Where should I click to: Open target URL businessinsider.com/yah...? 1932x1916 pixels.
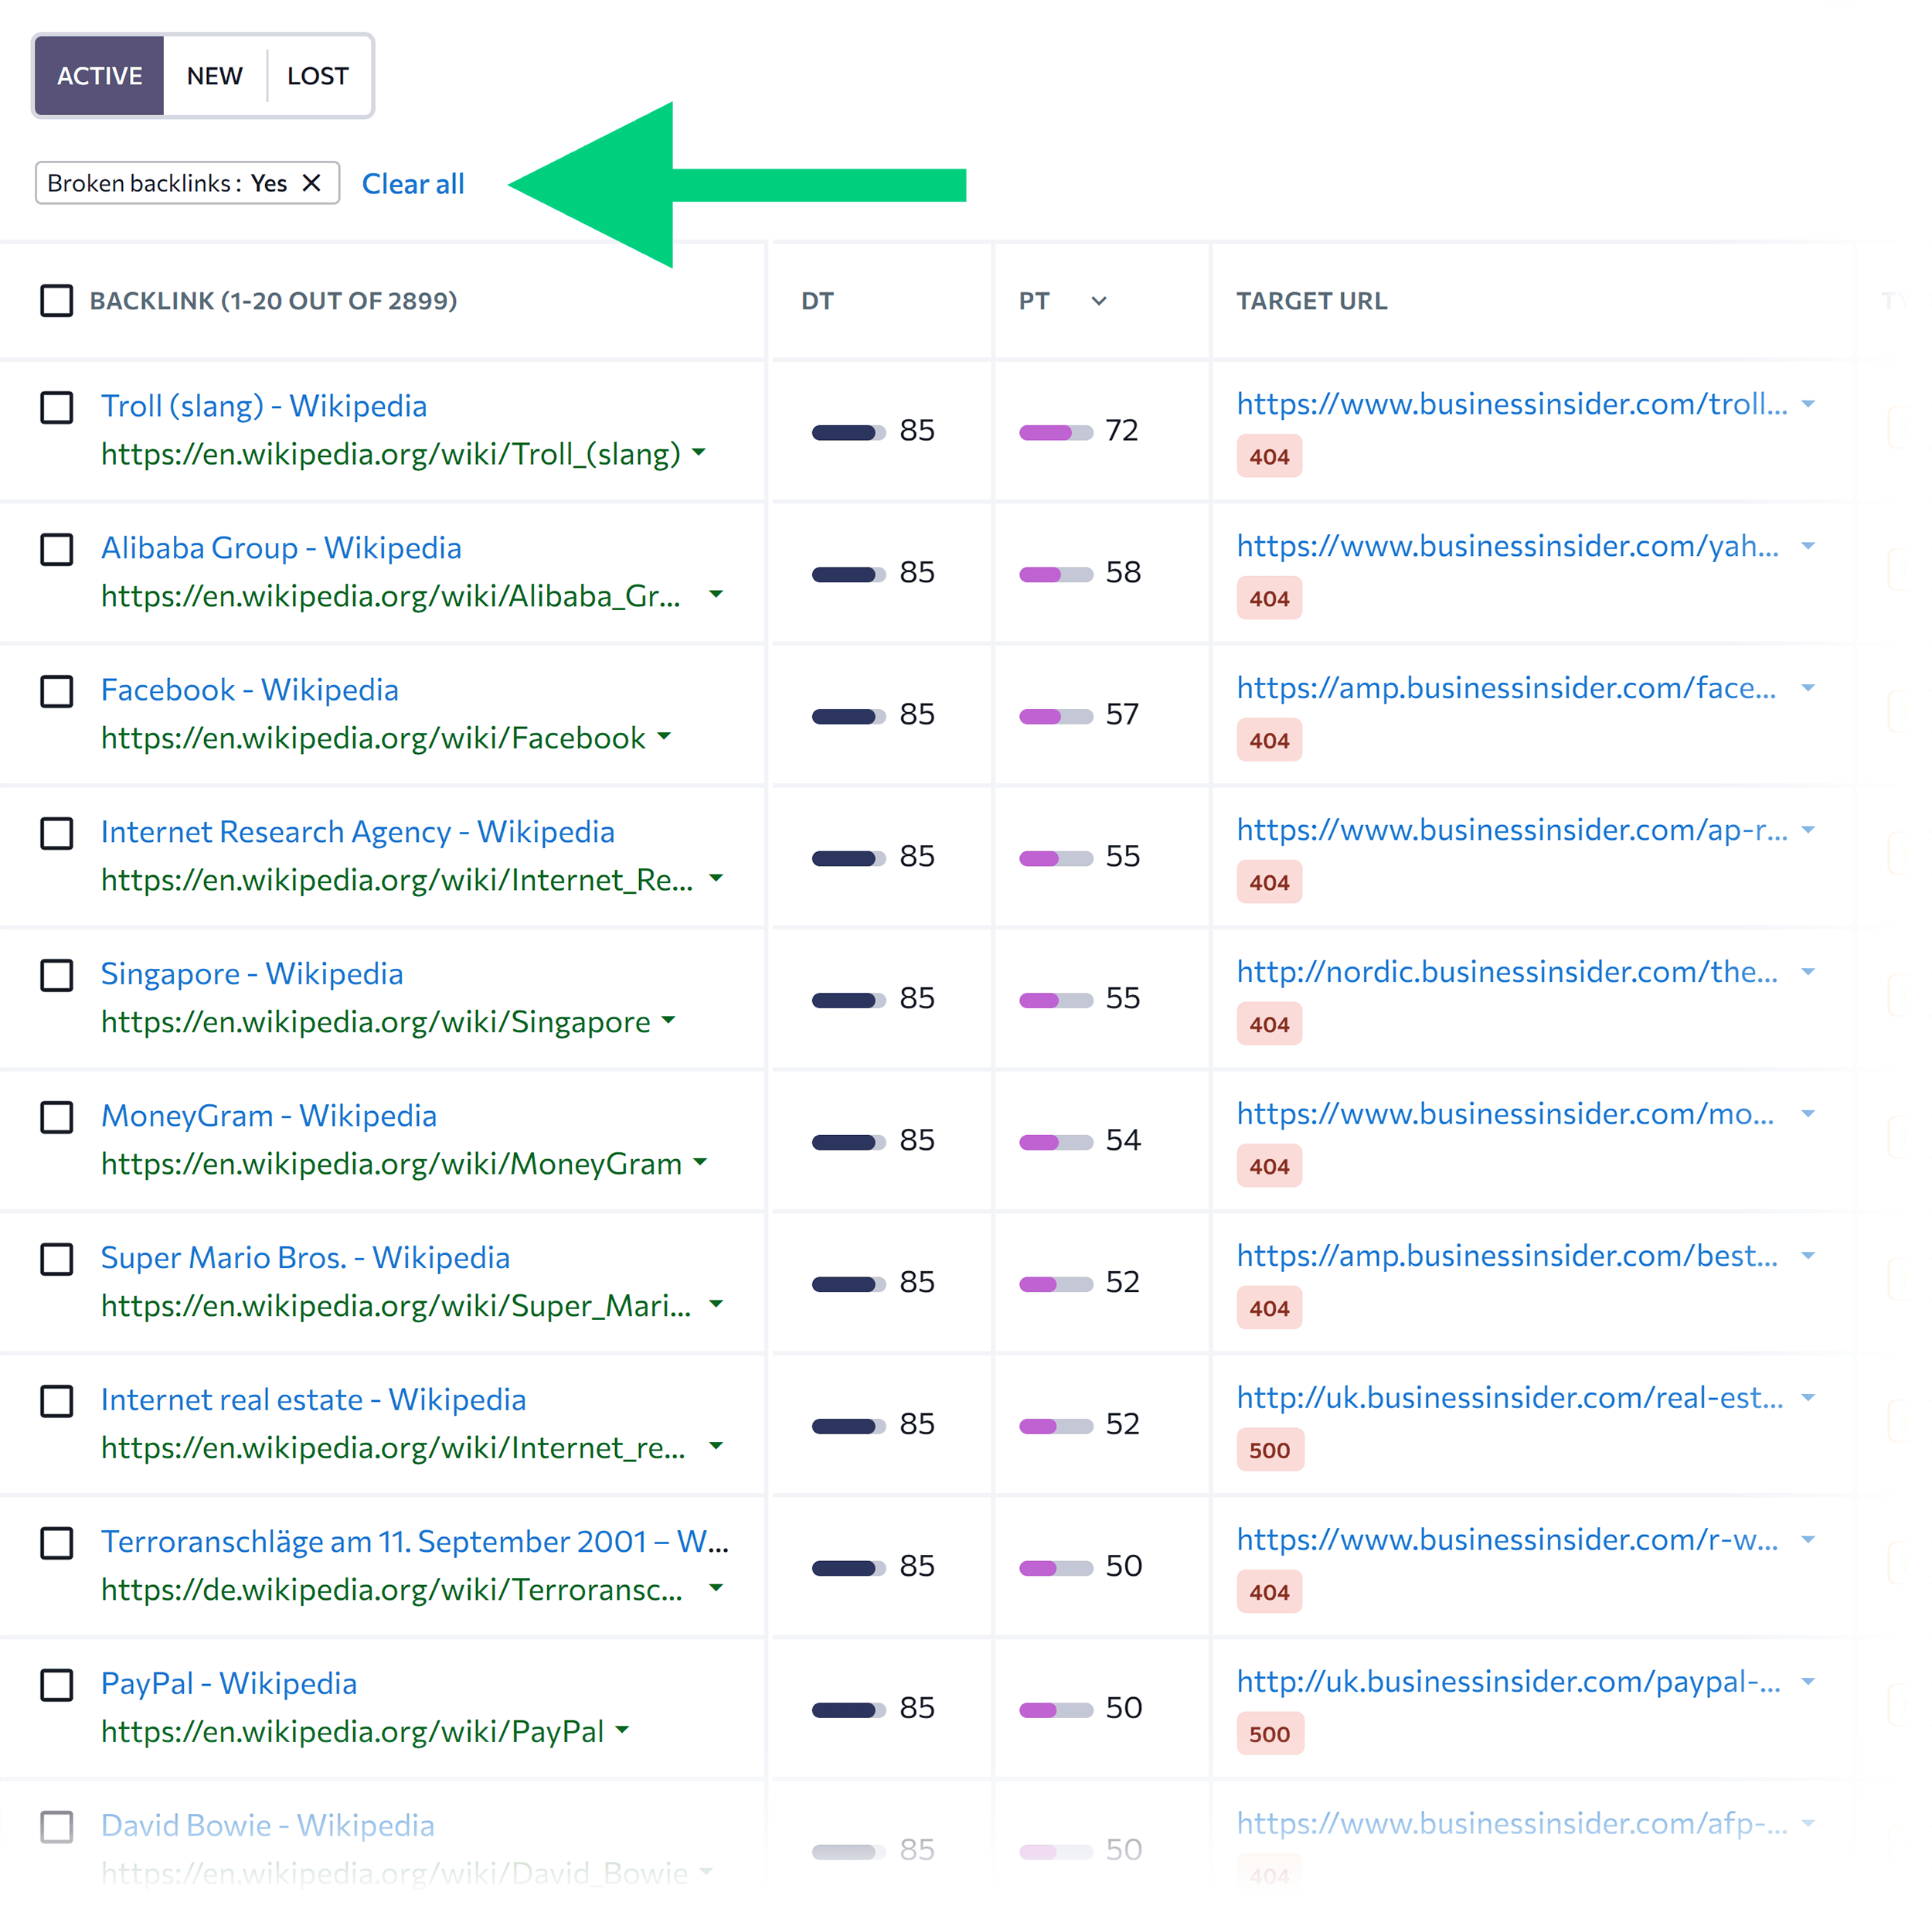(x=1508, y=547)
